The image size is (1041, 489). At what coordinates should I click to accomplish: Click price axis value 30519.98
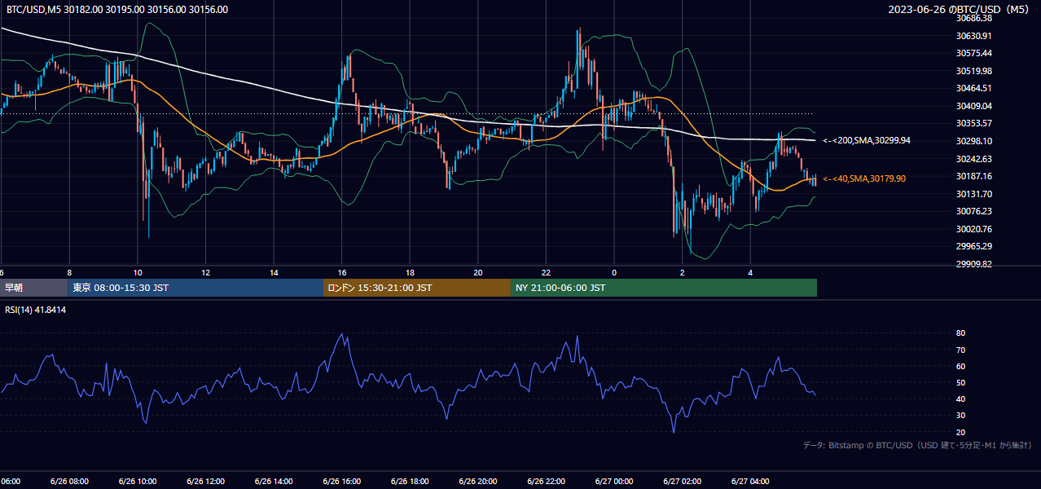(x=974, y=71)
